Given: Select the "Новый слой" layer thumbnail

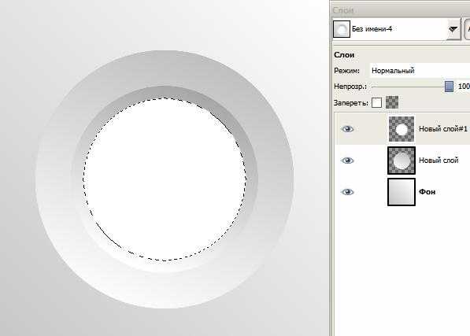Looking at the screenshot, I should 402,161.
